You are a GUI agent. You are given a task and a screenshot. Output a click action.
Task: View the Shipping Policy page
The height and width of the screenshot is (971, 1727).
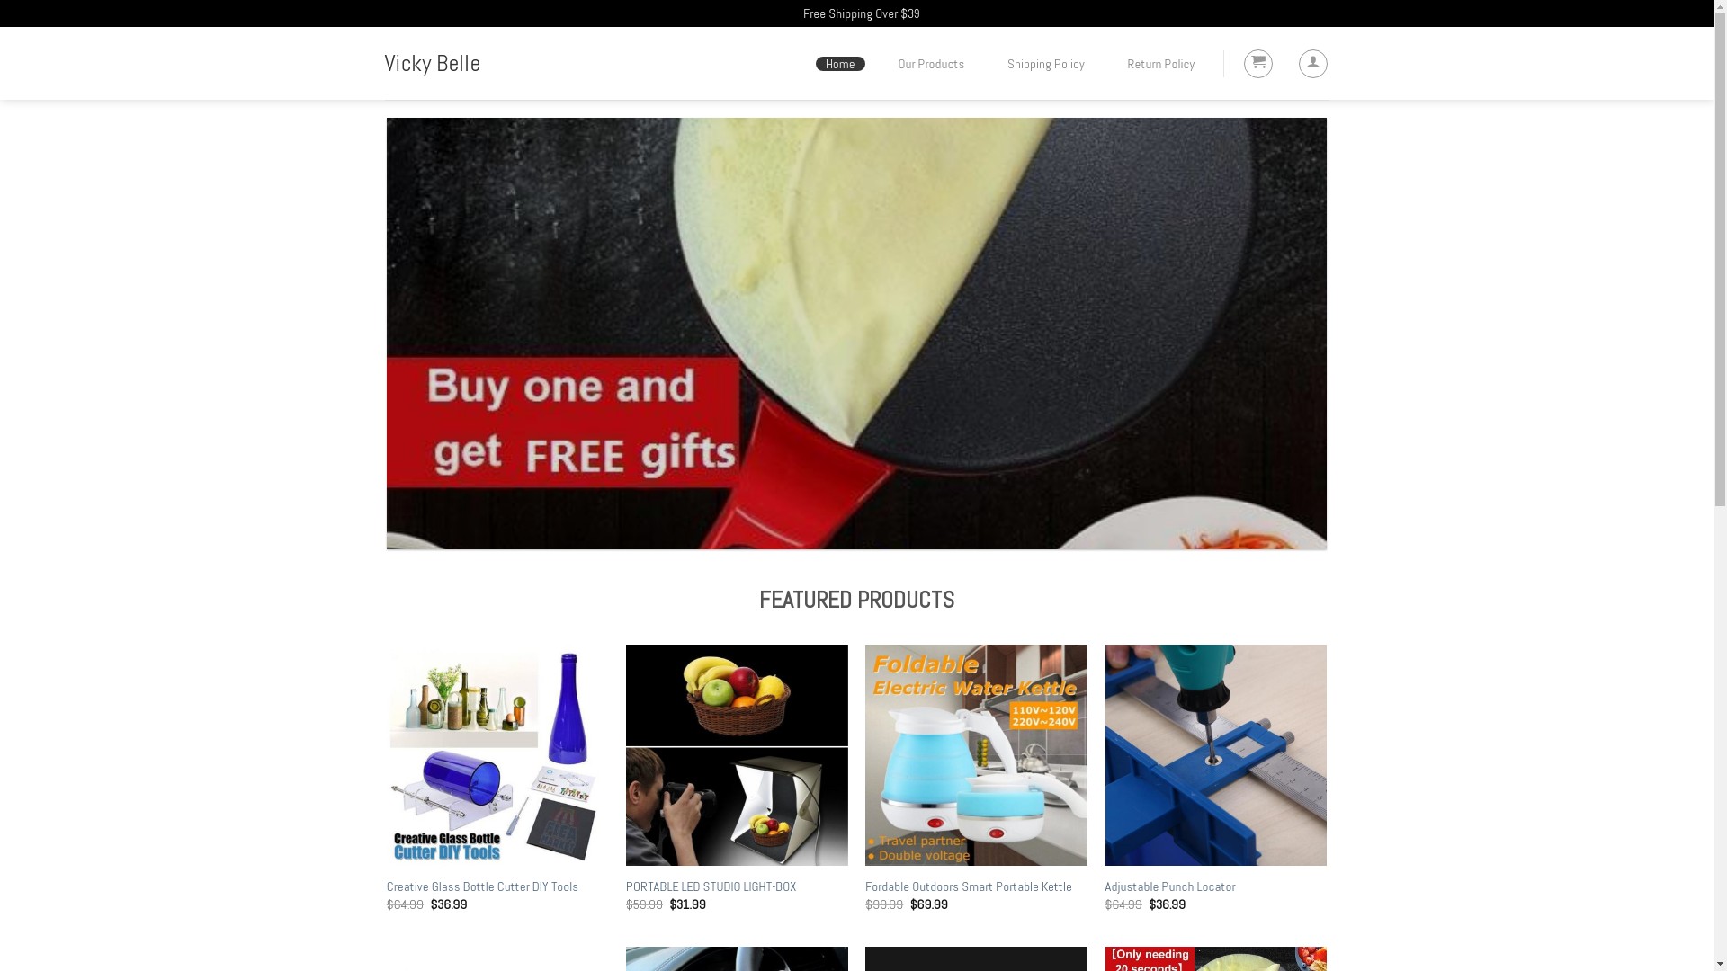click(1045, 64)
